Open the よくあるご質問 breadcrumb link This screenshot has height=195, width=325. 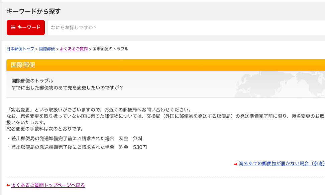pos(74,49)
